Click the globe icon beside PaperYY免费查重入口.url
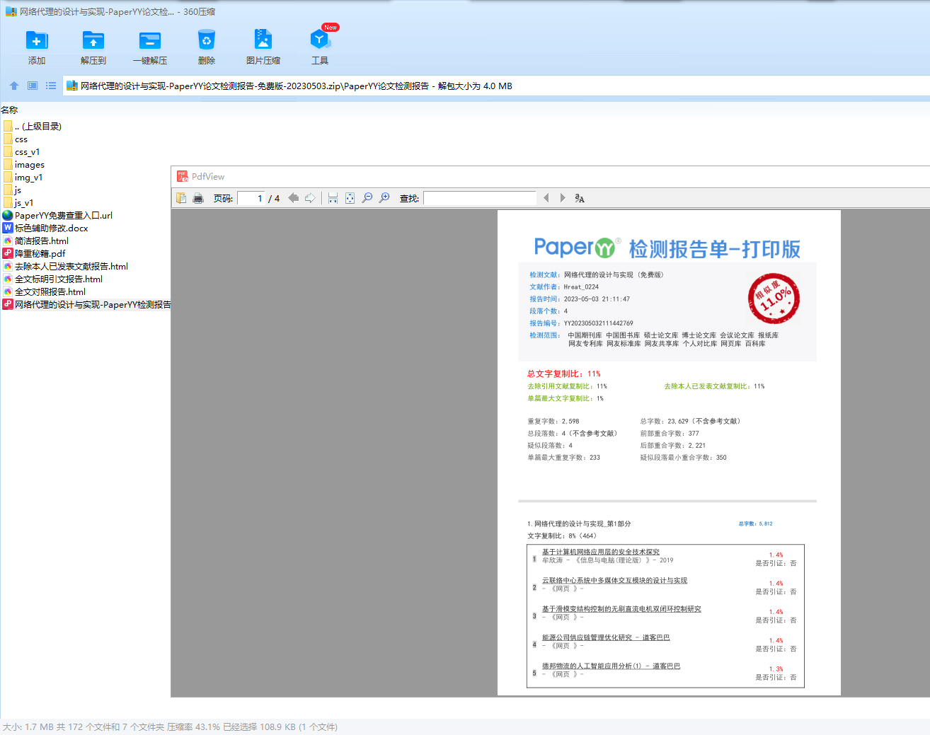930x735 pixels. coord(8,215)
